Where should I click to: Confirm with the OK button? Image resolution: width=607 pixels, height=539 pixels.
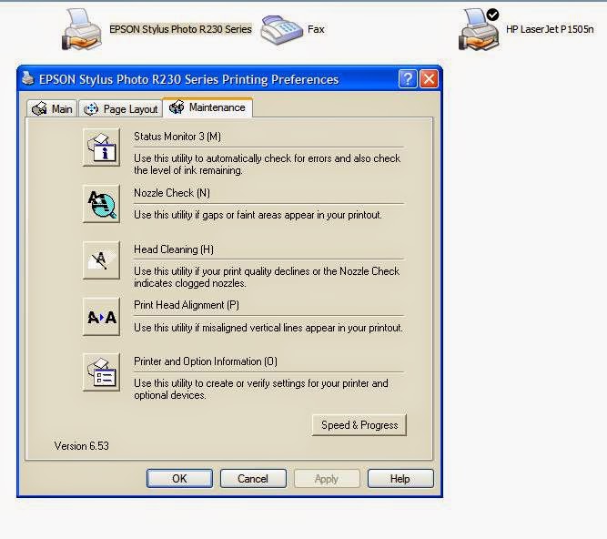pyautogui.click(x=179, y=479)
